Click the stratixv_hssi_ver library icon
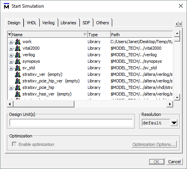 point(18,94)
